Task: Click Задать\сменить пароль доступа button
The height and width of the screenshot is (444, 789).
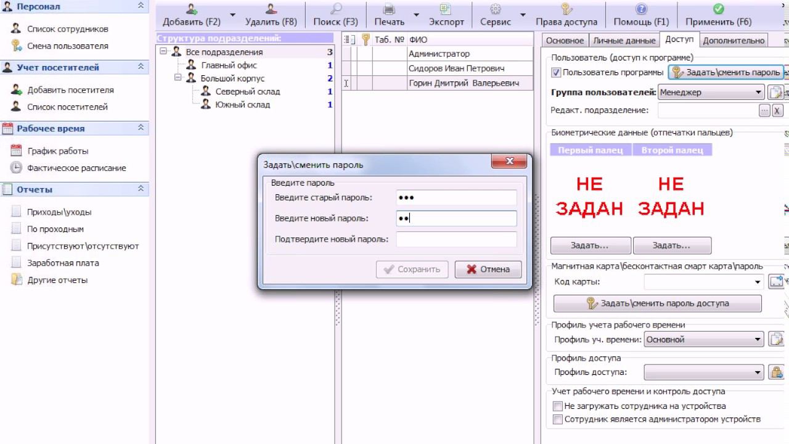Action: (658, 303)
